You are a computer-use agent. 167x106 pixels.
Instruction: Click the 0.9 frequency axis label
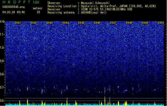pos(2,61)
